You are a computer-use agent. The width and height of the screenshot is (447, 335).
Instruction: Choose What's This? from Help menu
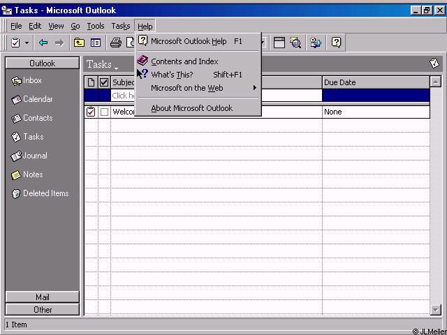198,75
